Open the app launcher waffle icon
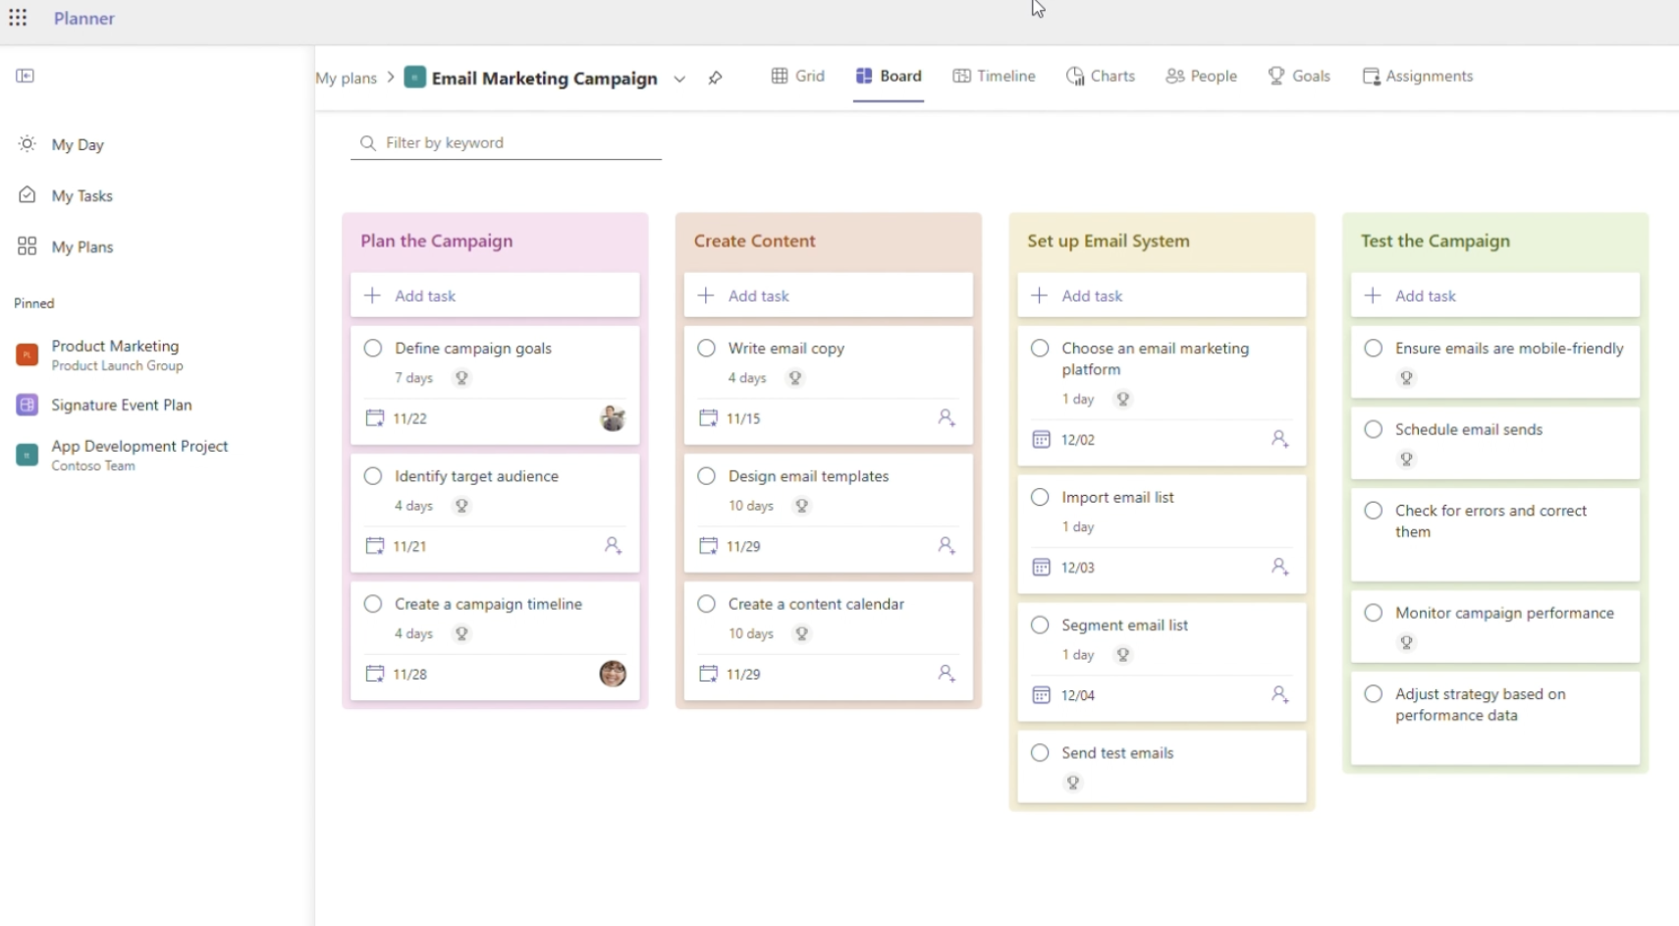Image resolution: width=1679 pixels, height=926 pixels. click(x=18, y=18)
